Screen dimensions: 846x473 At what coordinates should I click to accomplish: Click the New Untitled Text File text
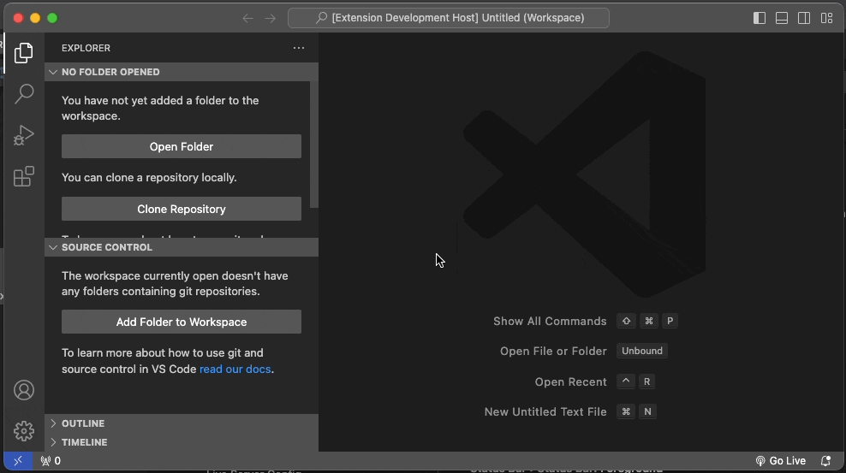point(545,411)
